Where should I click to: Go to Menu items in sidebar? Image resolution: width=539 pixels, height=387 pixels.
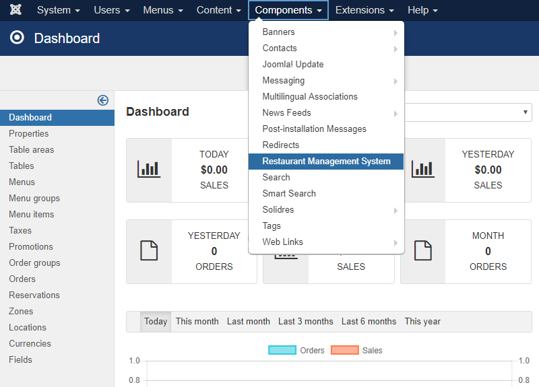(32, 214)
